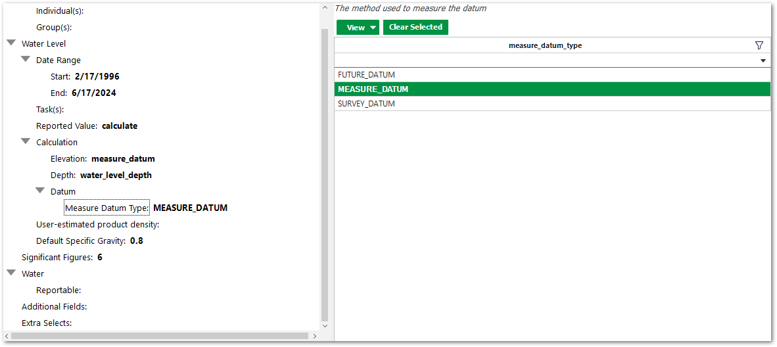
Task: Select FUTURE_DATUM from the list
Action: [x=366, y=75]
